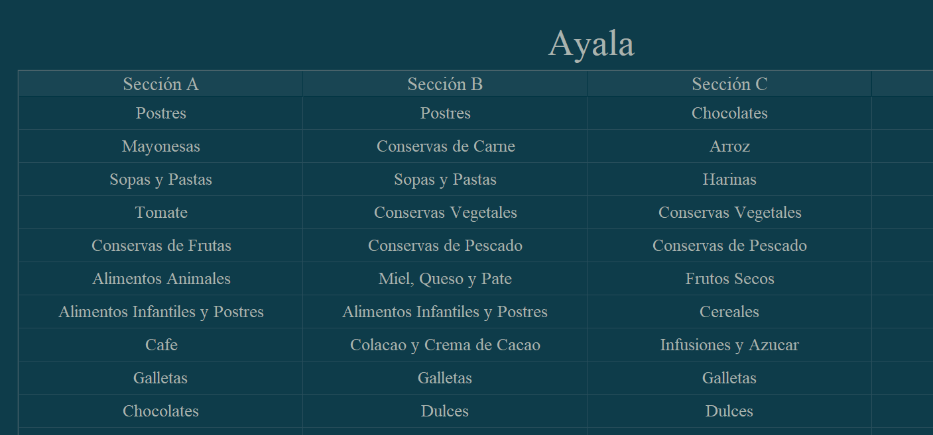
Task: Select Infusiones y Azucar cell
Action: (x=729, y=345)
